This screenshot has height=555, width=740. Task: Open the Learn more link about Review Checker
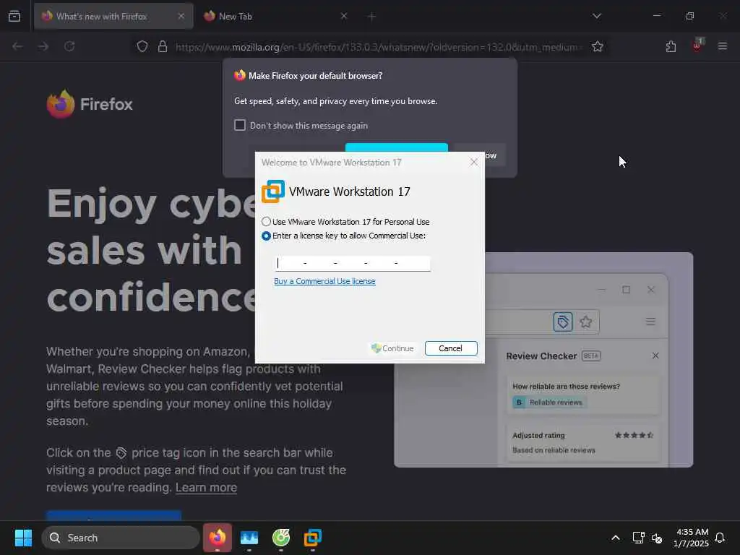[206, 488]
